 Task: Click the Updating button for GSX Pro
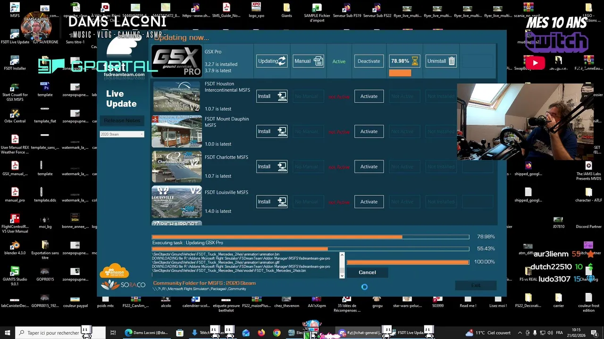272,61
